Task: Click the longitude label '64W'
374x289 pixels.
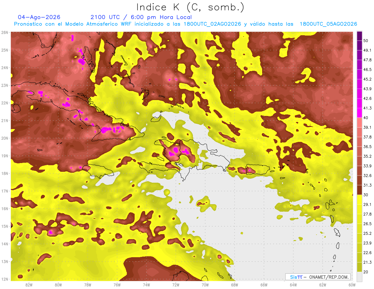Action: click(293, 285)
